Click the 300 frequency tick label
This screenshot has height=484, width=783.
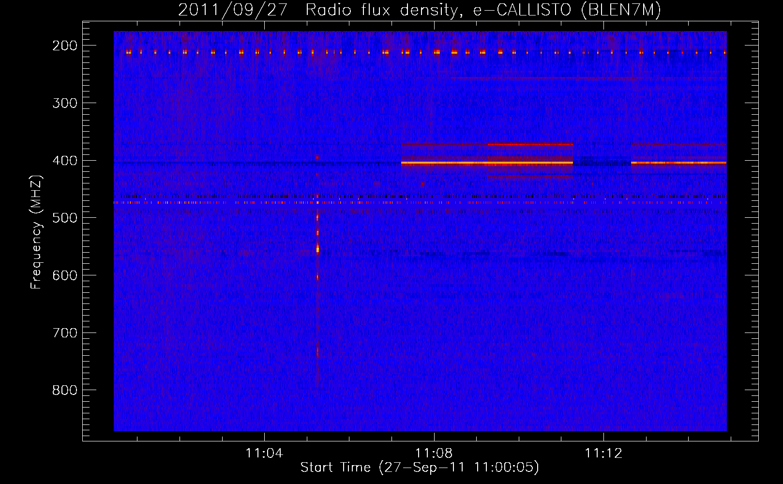pyautogui.click(x=65, y=103)
